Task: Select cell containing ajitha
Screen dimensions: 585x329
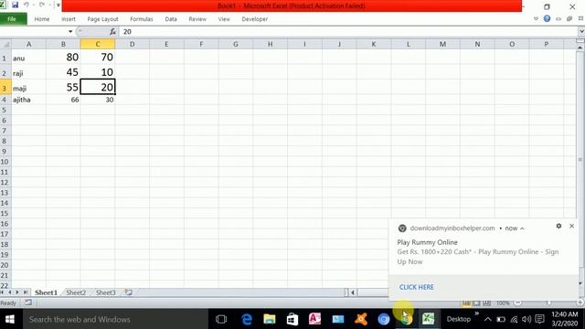Action: coord(28,100)
